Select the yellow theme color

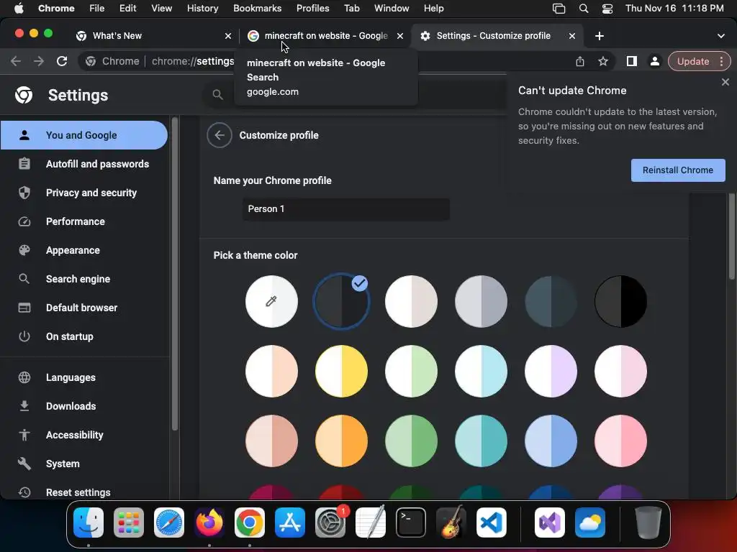(x=341, y=372)
